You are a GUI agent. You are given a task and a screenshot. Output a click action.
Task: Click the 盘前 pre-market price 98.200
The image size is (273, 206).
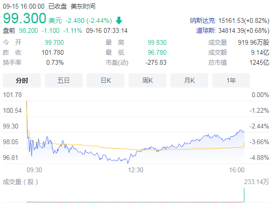(29, 30)
